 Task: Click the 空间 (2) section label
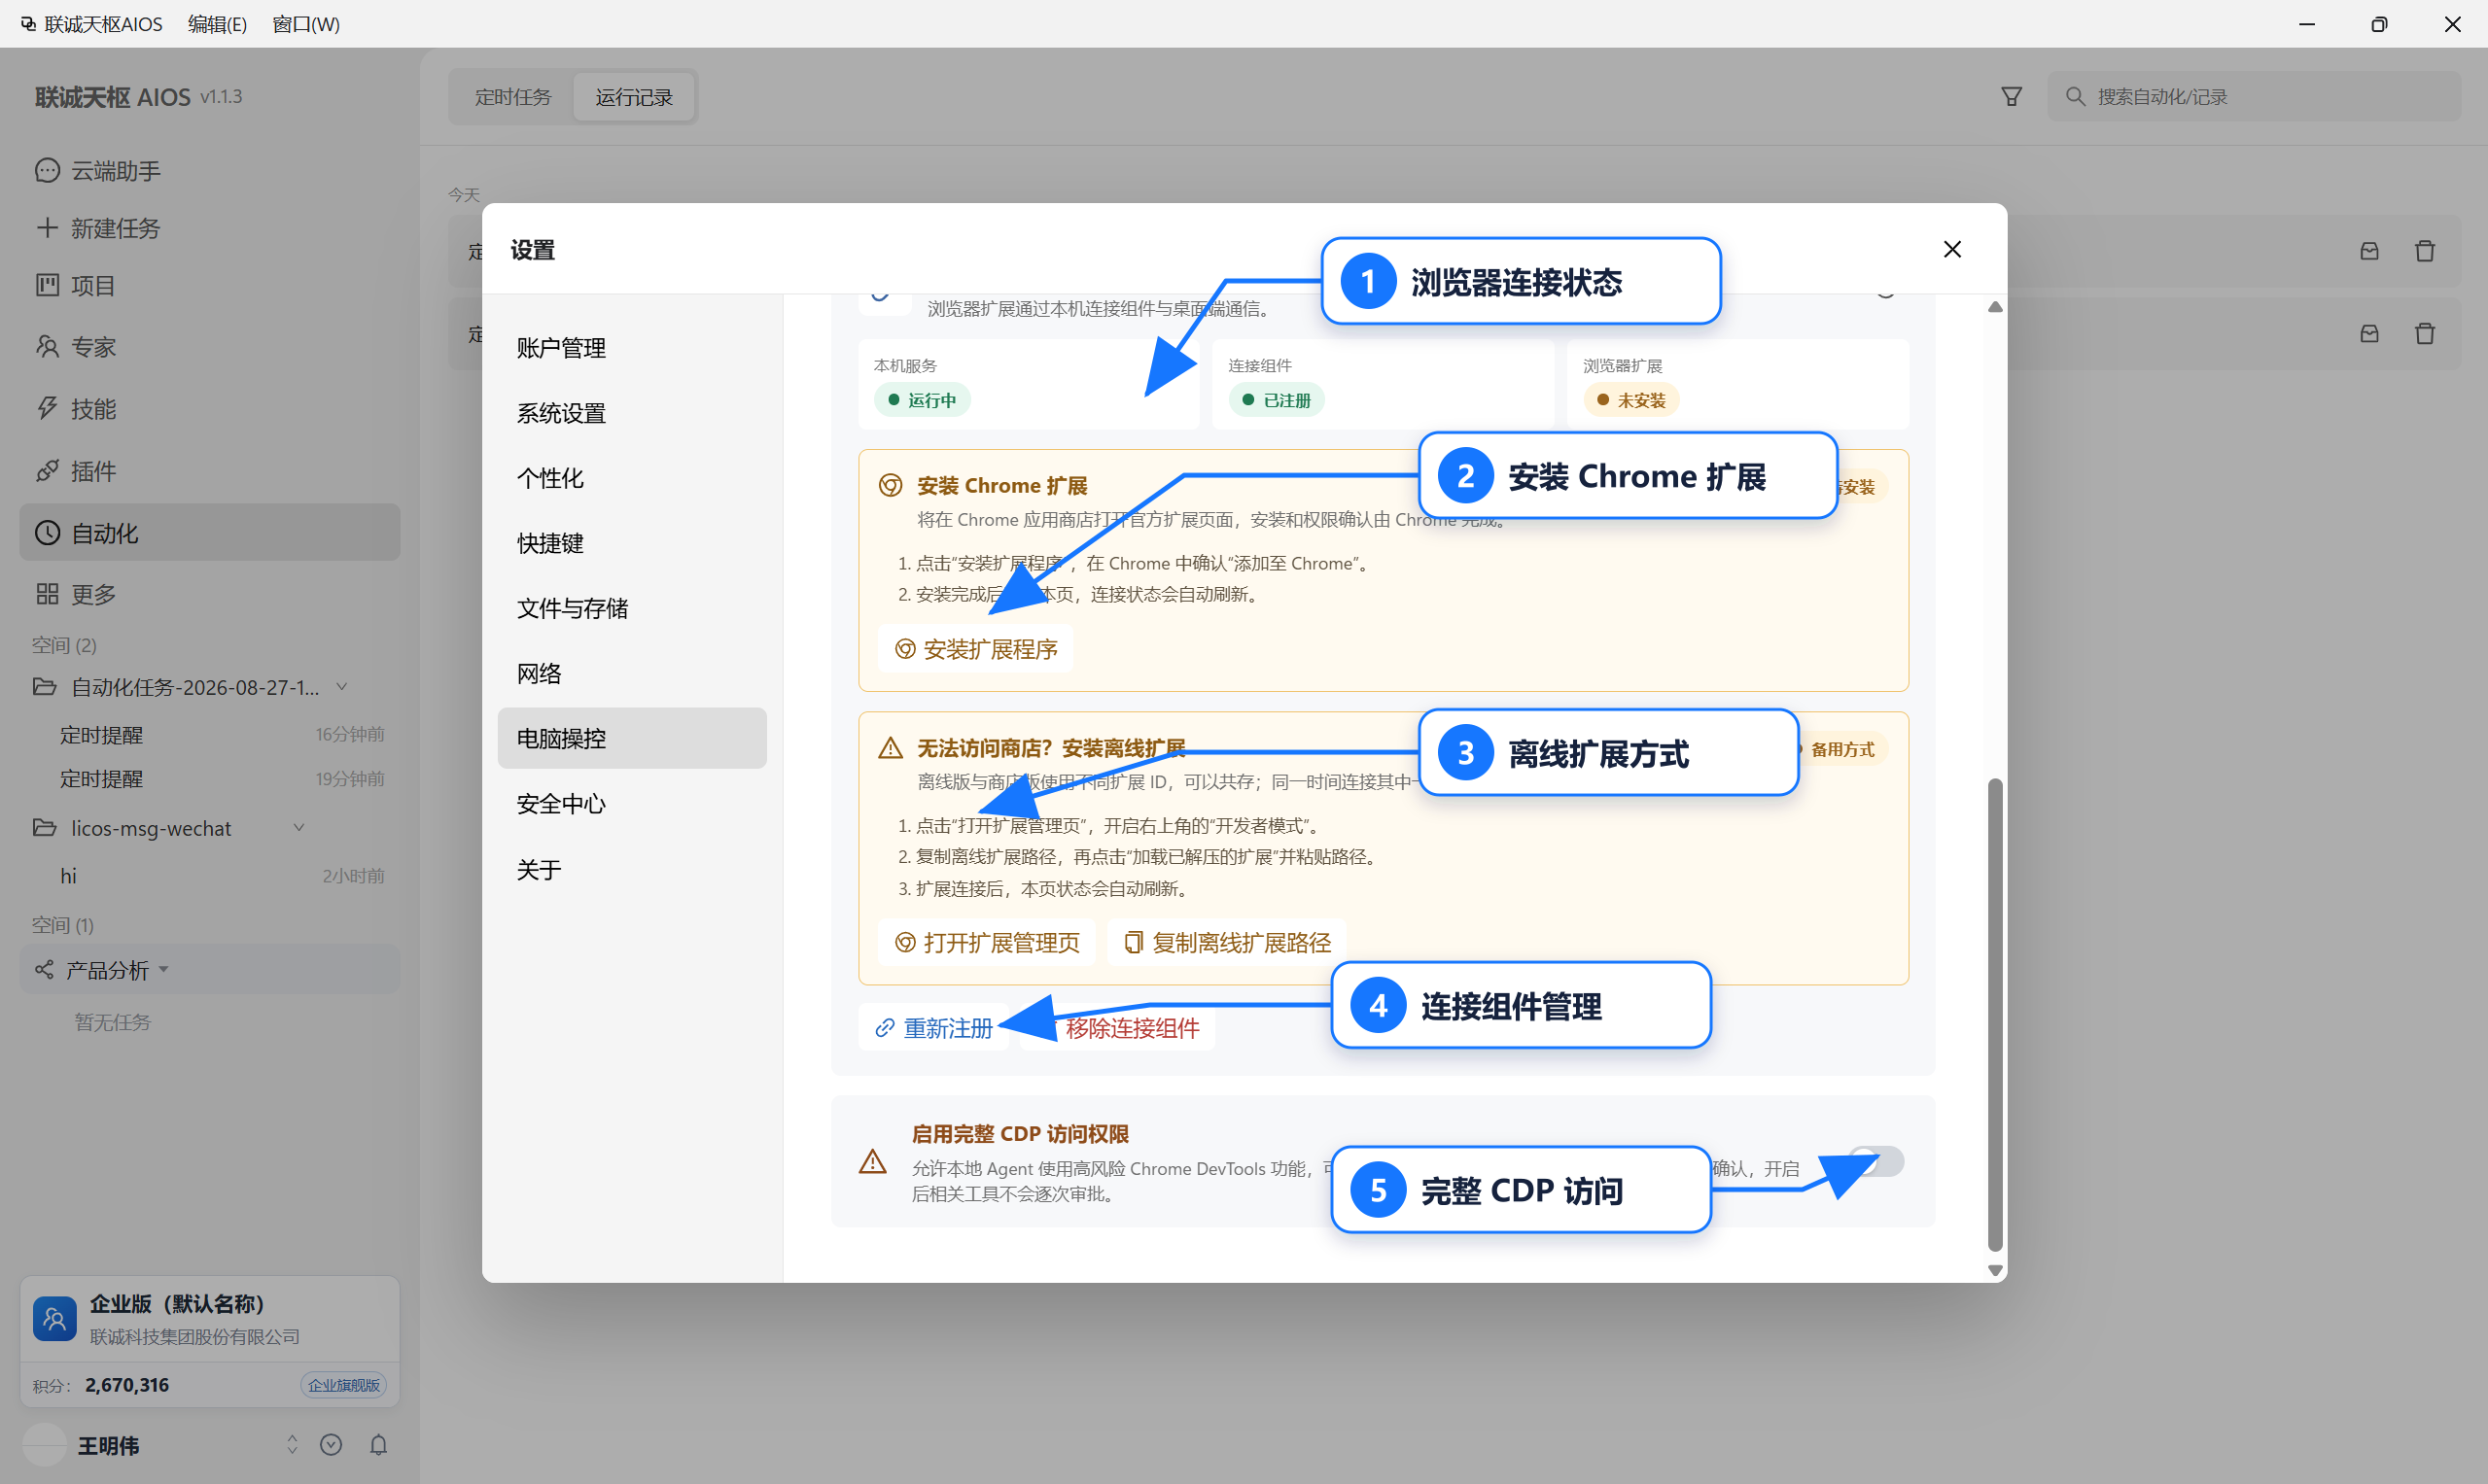64,645
